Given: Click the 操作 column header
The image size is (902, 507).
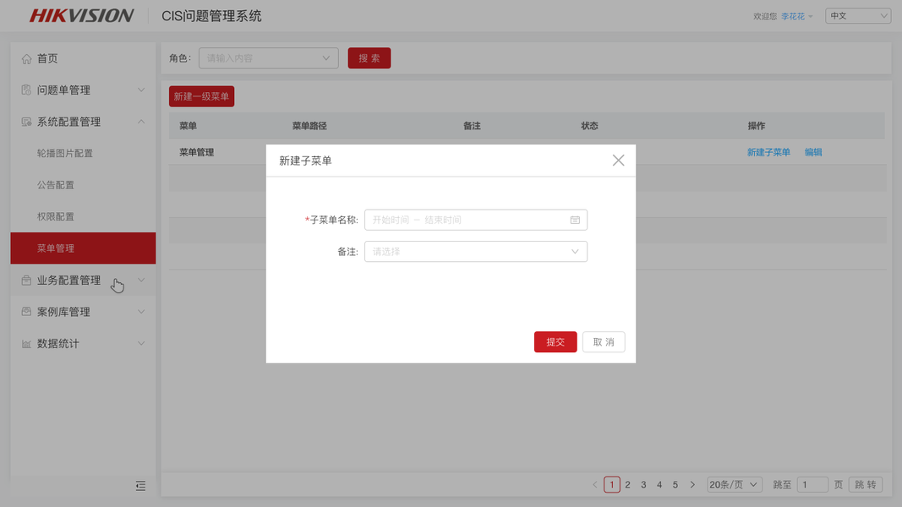Looking at the screenshot, I should pyautogui.click(x=757, y=126).
